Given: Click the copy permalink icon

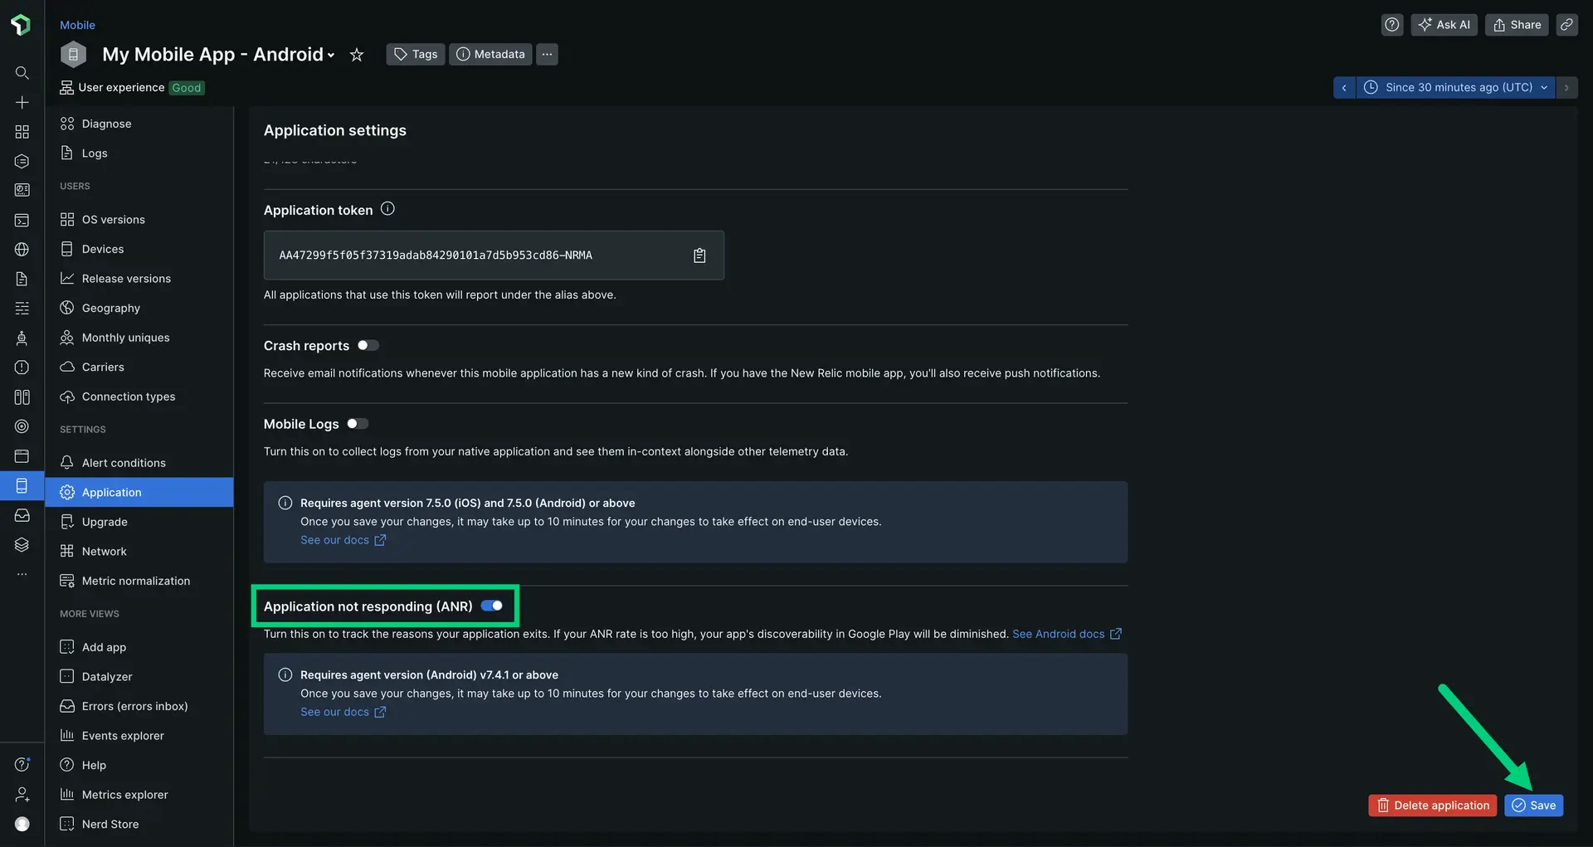Looking at the screenshot, I should (x=1566, y=25).
